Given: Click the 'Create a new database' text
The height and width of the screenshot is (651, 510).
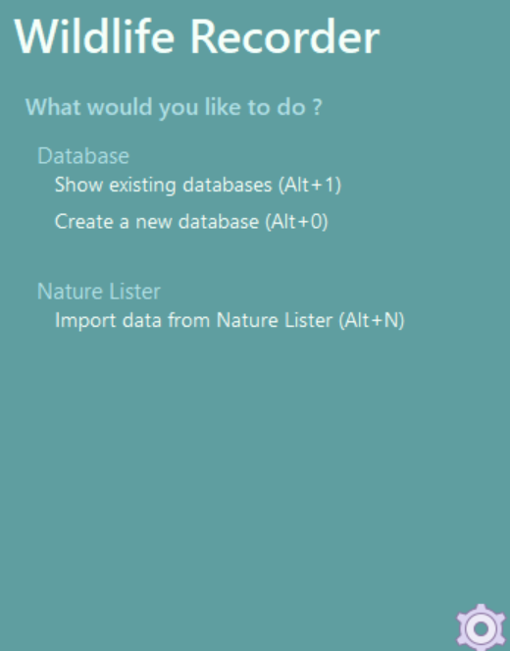Looking at the screenshot, I should [157, 221].
